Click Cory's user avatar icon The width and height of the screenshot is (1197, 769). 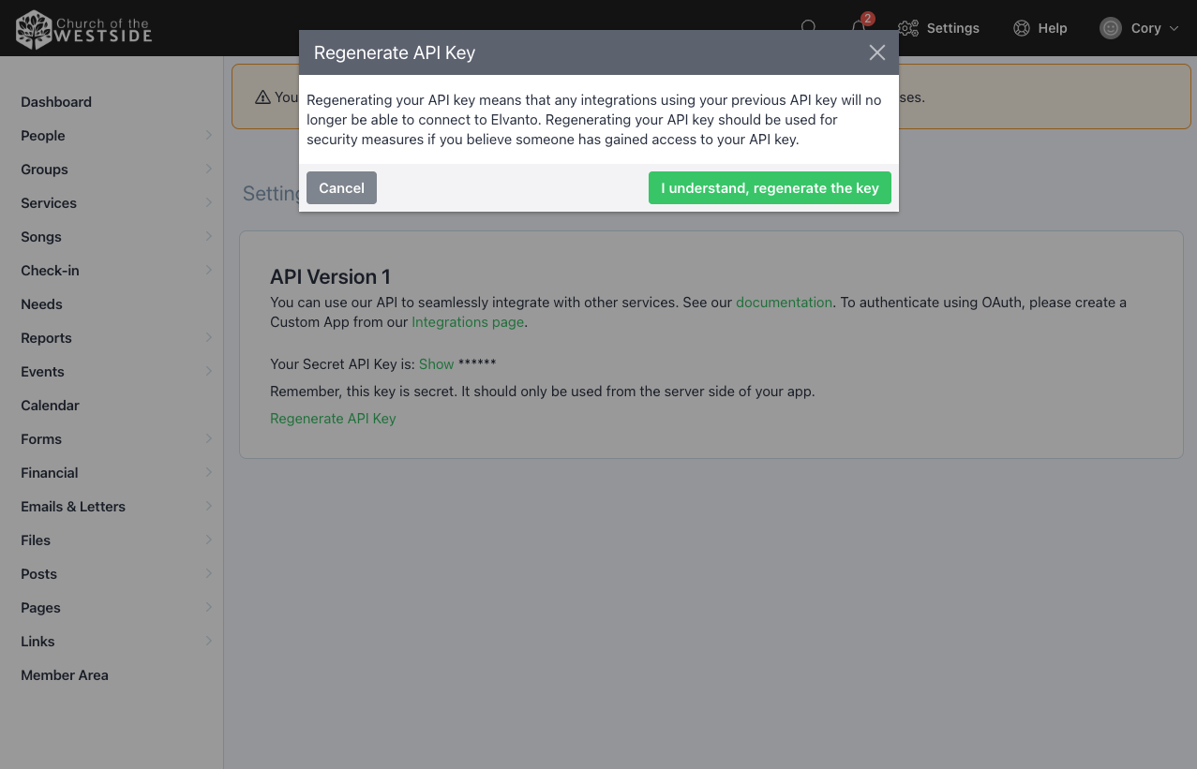pos(1111,28)
